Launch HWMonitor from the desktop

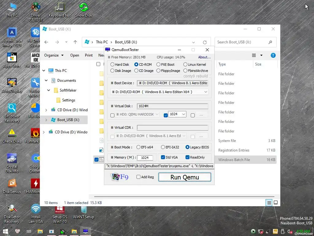tap(33, 186)
